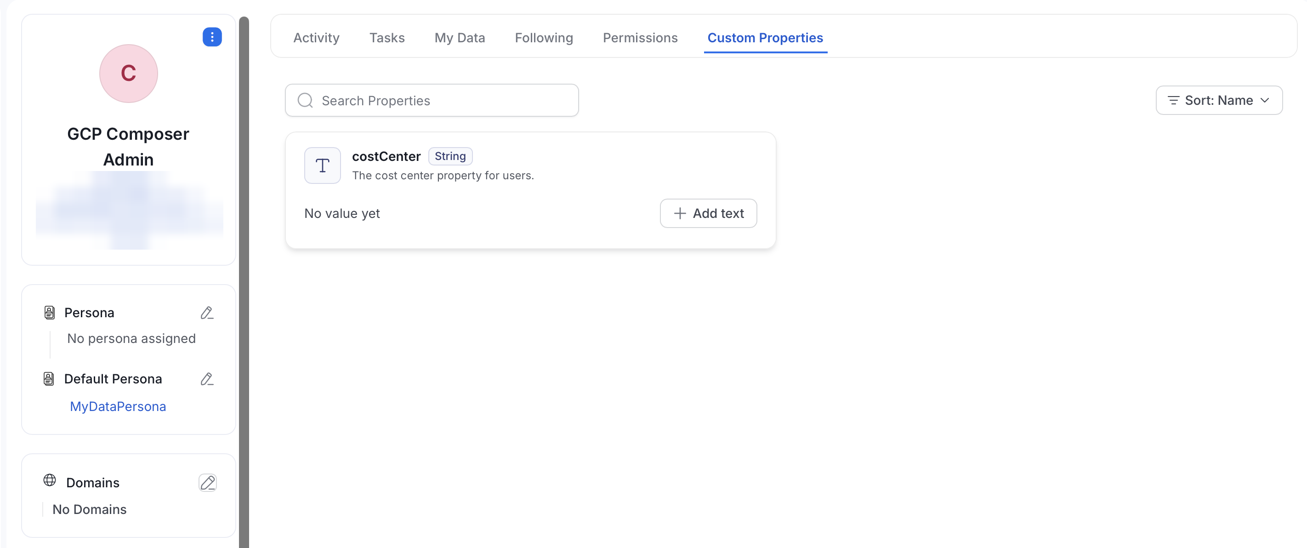
Task: Click the costCenter text type icon
Action: [322, 166]
